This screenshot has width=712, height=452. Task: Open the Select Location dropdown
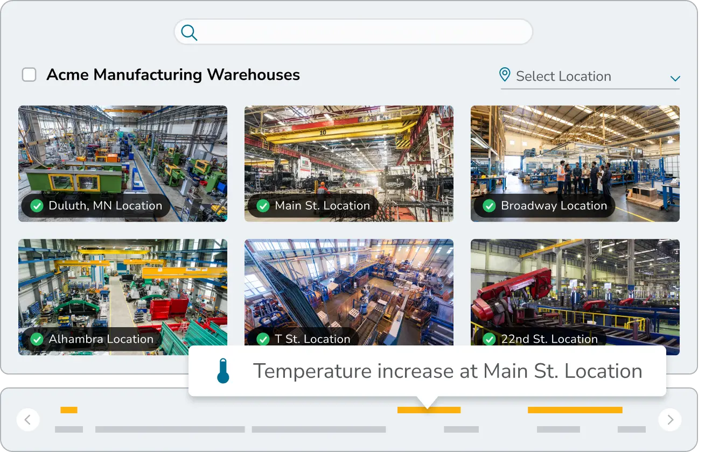pyautogui.click(x=563, y=76)
